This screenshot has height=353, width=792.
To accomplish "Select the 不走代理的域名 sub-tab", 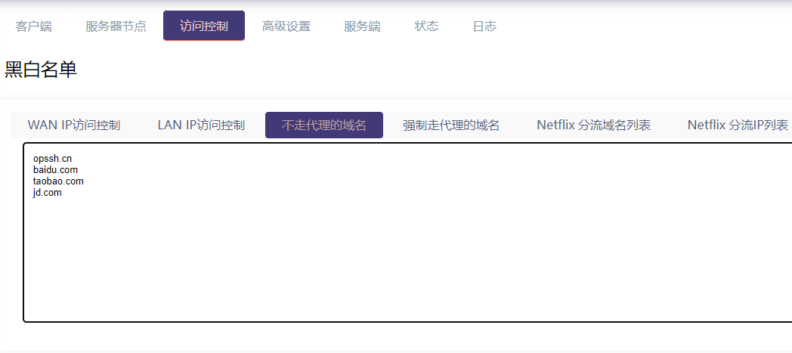I will [323, 125].
